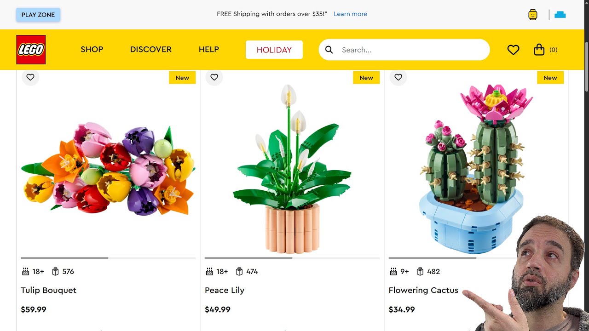Click the LEGO logo home icon
Screen dimensions: 589x331
31,50
